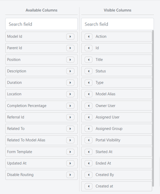Click the Visible Columns list scrollbar
The width and height of the screenshot is (160, 194).
pos(153,108)
